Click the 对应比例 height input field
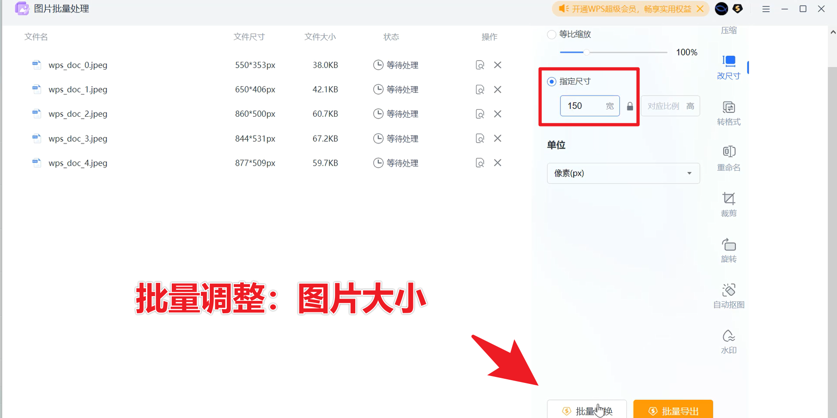The width and height of the screenshot is (837, 418). coord(670,106)
